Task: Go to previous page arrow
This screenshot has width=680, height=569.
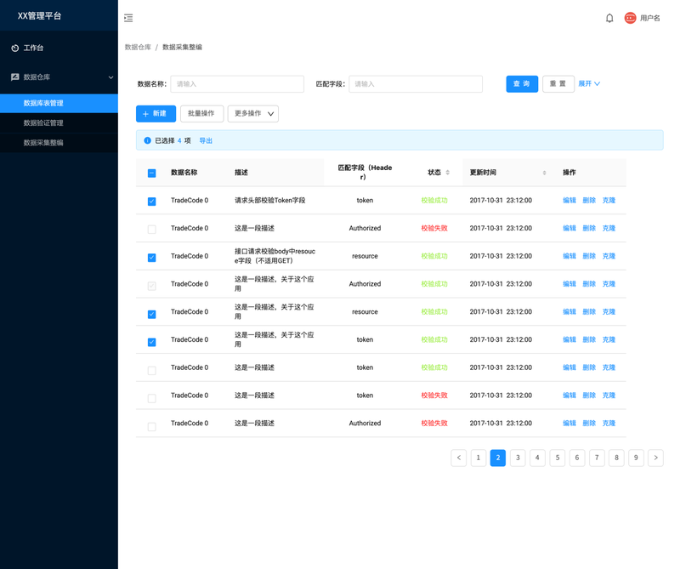Action: click(x=459, y=458)
